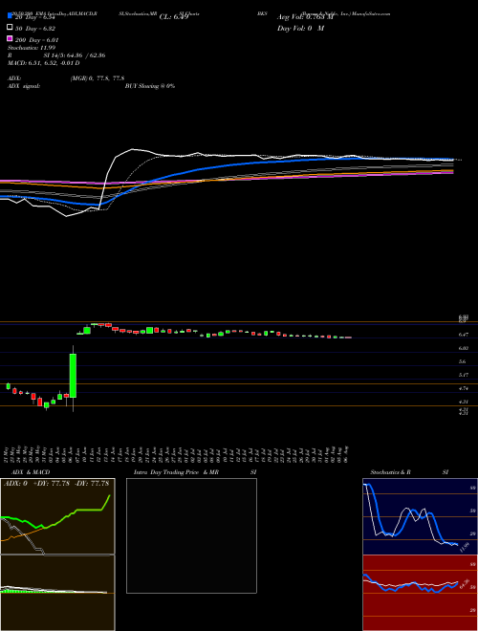This screenshot has height=631, width=478.
Task: Click the 'Intra Day Trading Price & MR' title
Action: pyautogui.click(x=177, y=472)
